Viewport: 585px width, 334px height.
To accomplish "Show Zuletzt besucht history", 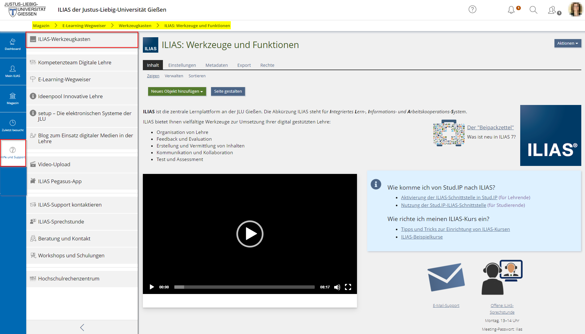I will [x=13, y=126].
